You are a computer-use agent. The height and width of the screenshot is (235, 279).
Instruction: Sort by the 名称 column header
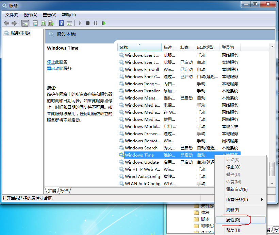139,48
